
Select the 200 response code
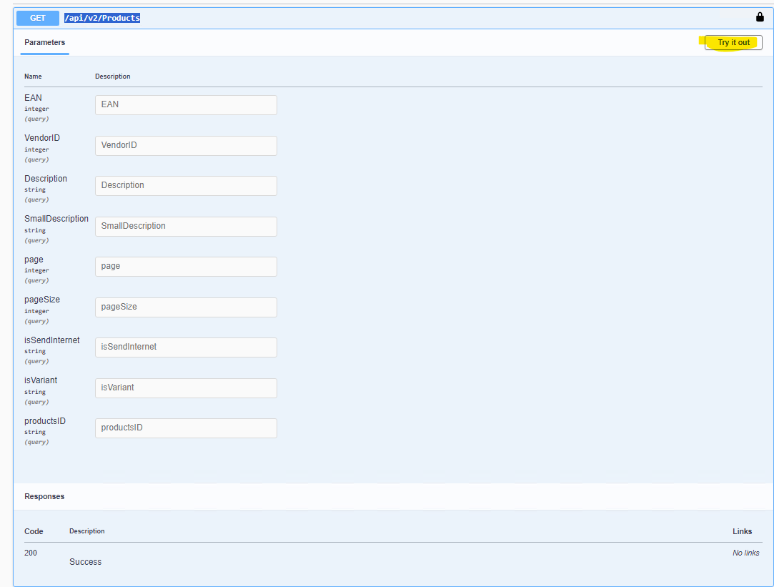(31, 553)
